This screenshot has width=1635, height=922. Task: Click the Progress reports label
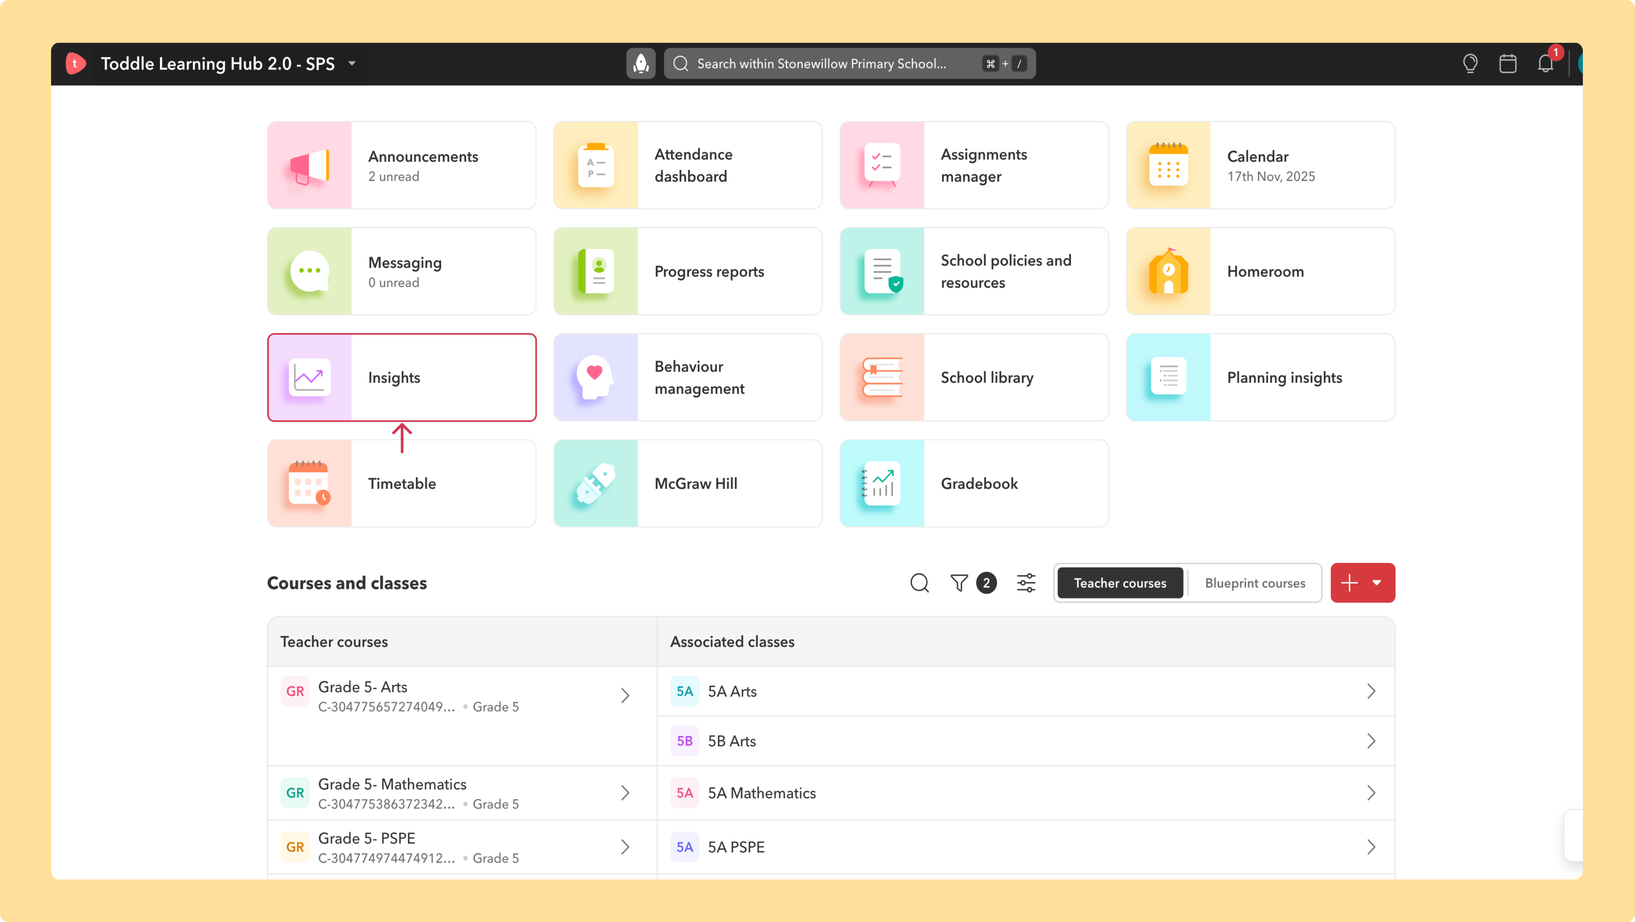click(x=709, y=272)
